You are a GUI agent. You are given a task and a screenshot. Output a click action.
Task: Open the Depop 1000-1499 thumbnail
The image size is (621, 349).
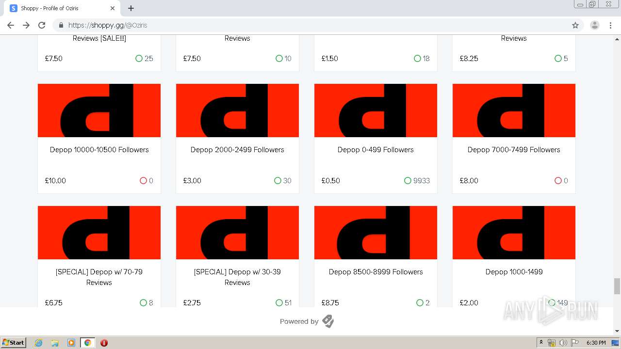514,233
